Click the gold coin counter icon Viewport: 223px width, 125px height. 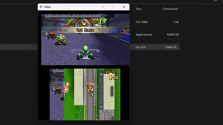coord(111,77)
